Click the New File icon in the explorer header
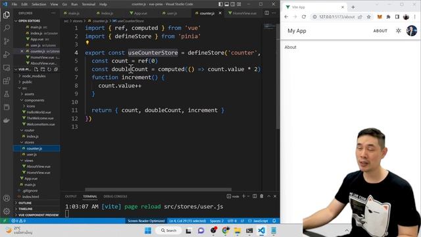Image resolution: width=421 pixels, height=237 pixels. pyautogui.click(x=36, y=69)
